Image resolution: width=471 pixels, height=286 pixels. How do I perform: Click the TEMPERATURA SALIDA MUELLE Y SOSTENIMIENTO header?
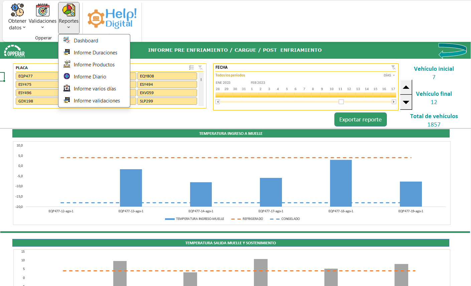(231, 243)
